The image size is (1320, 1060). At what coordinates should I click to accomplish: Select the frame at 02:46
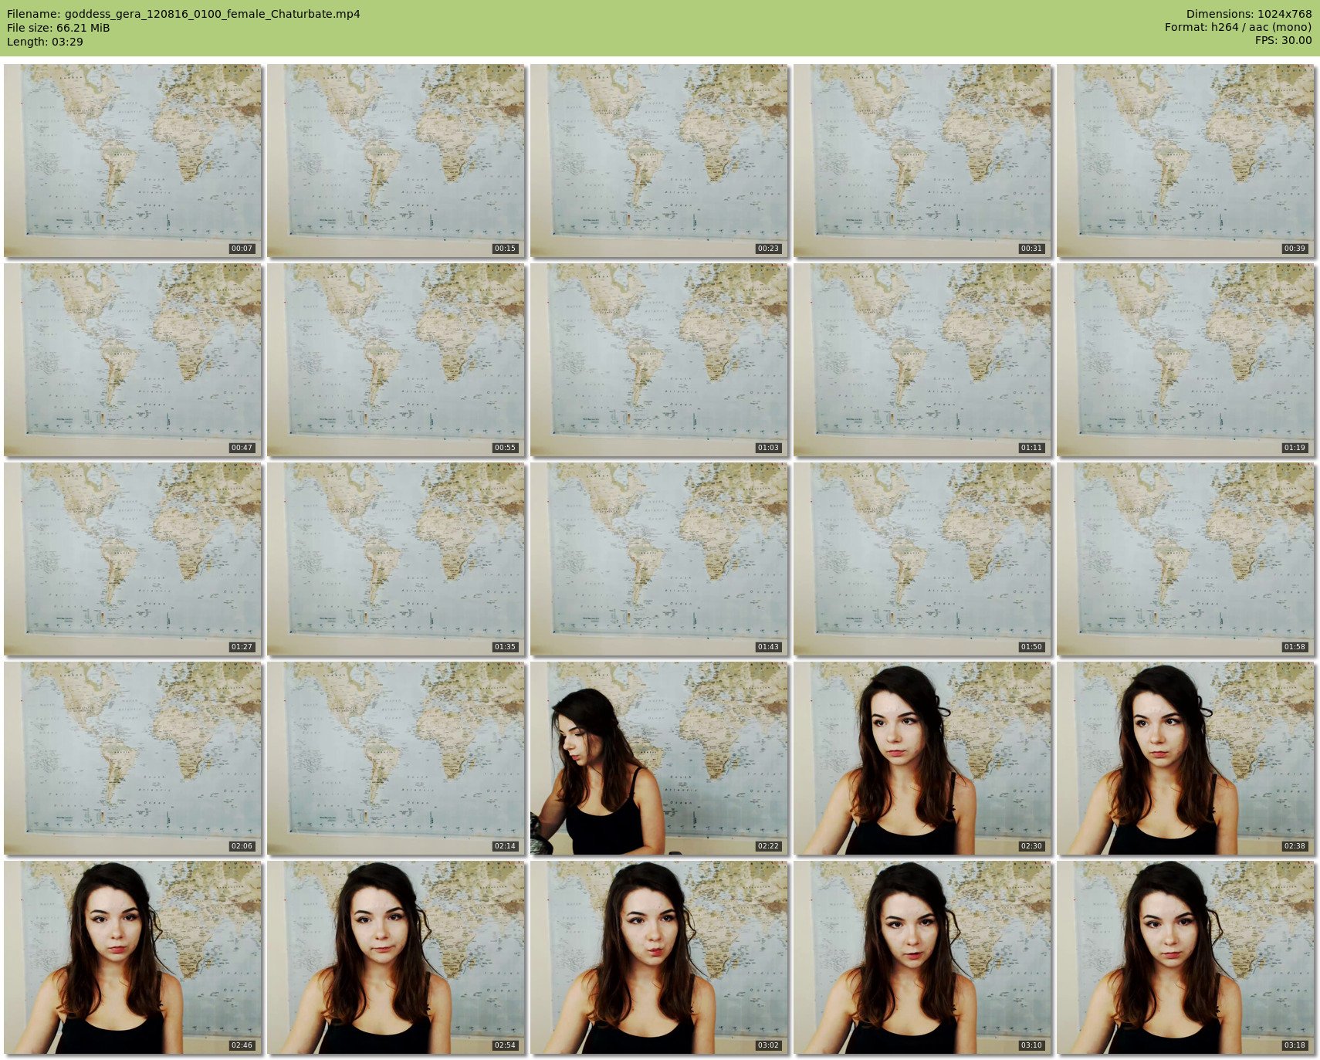tap(133, 957)
